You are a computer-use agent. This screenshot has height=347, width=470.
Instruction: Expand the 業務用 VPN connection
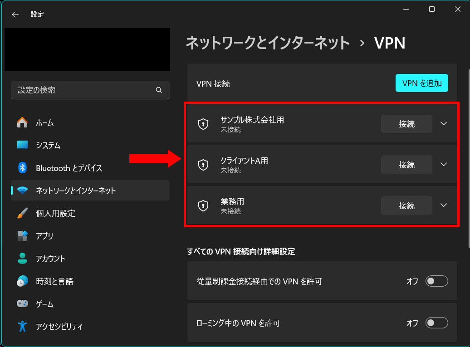(443, 205)
